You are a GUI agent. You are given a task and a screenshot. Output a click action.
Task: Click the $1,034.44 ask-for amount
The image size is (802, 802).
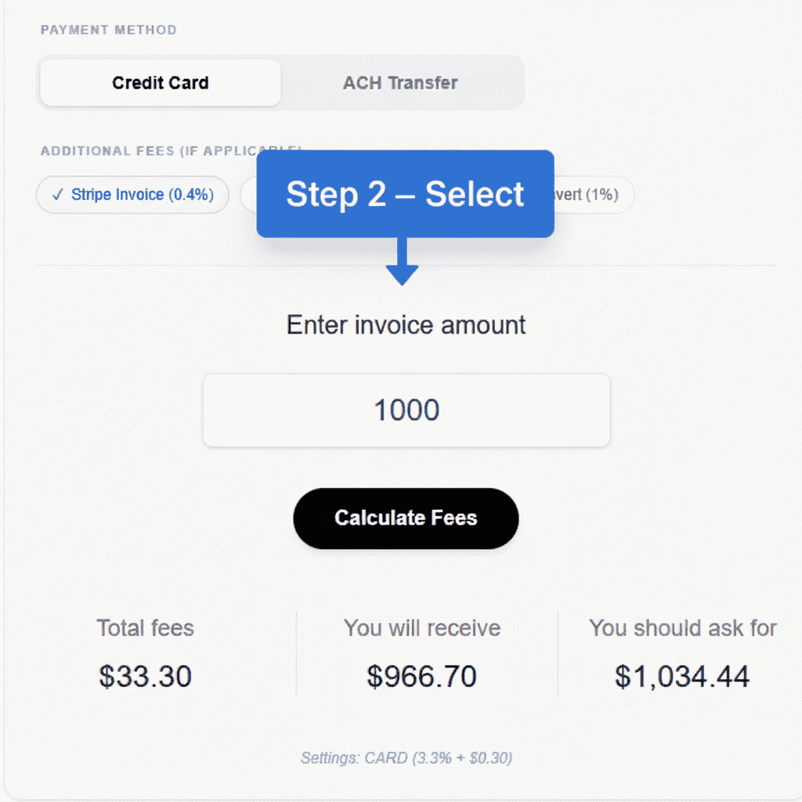pos(682,676)
